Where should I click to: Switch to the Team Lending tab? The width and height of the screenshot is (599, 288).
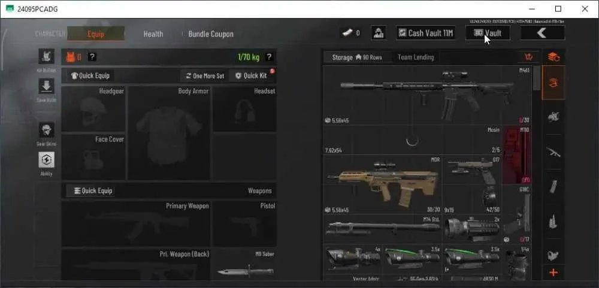416,57
